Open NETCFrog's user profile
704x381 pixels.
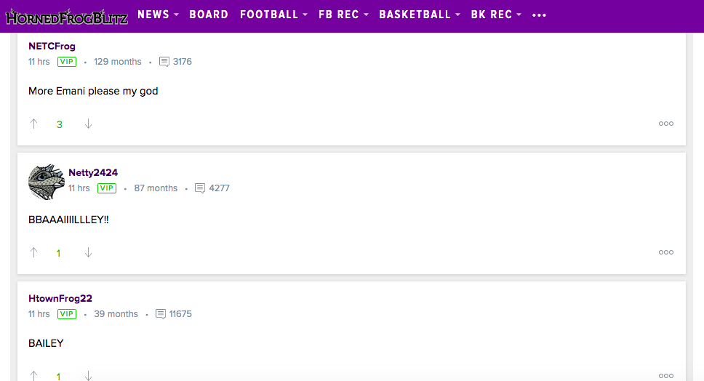point(52,46)
